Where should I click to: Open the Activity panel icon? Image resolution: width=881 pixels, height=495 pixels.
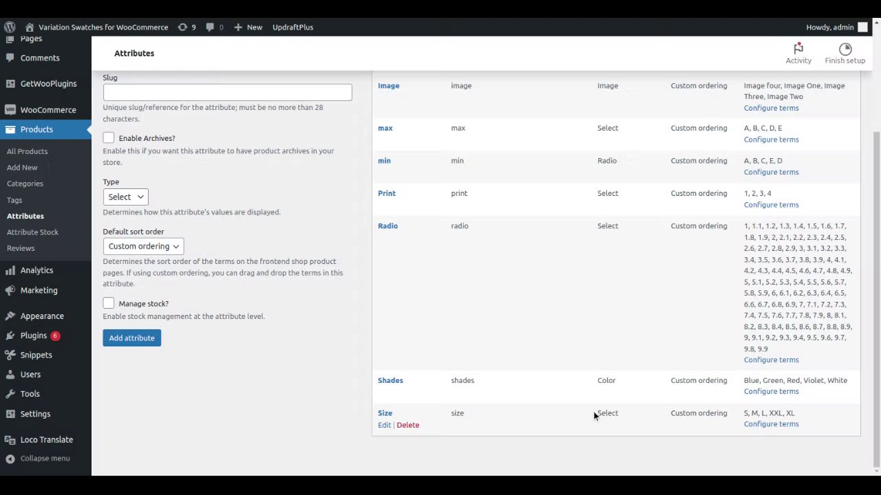click(798, 49)
